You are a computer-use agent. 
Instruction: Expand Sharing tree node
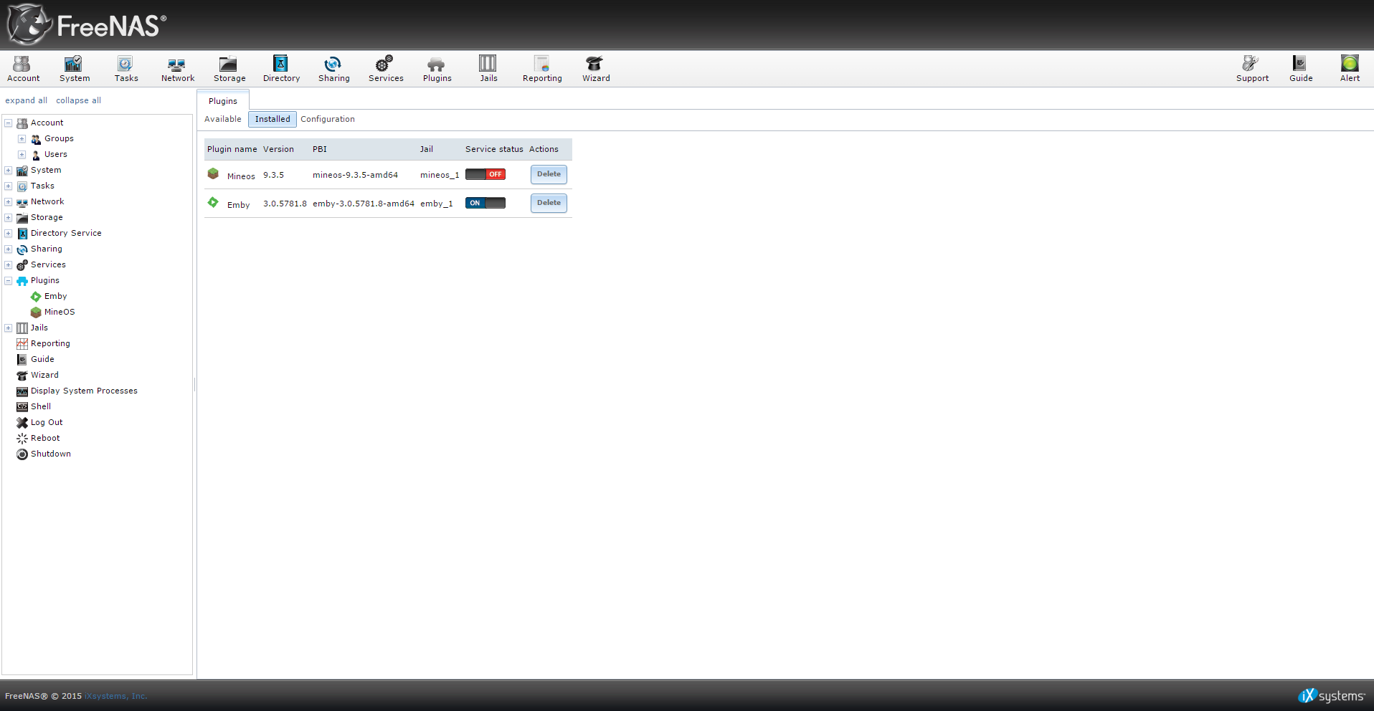tap(9, 249)
